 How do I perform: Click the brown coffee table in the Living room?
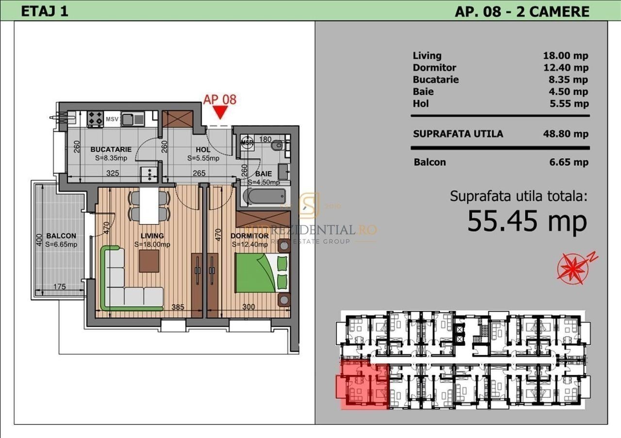coord(148,262)
